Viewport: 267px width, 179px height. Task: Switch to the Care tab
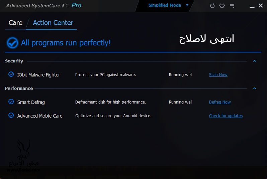tap(15, 23)
